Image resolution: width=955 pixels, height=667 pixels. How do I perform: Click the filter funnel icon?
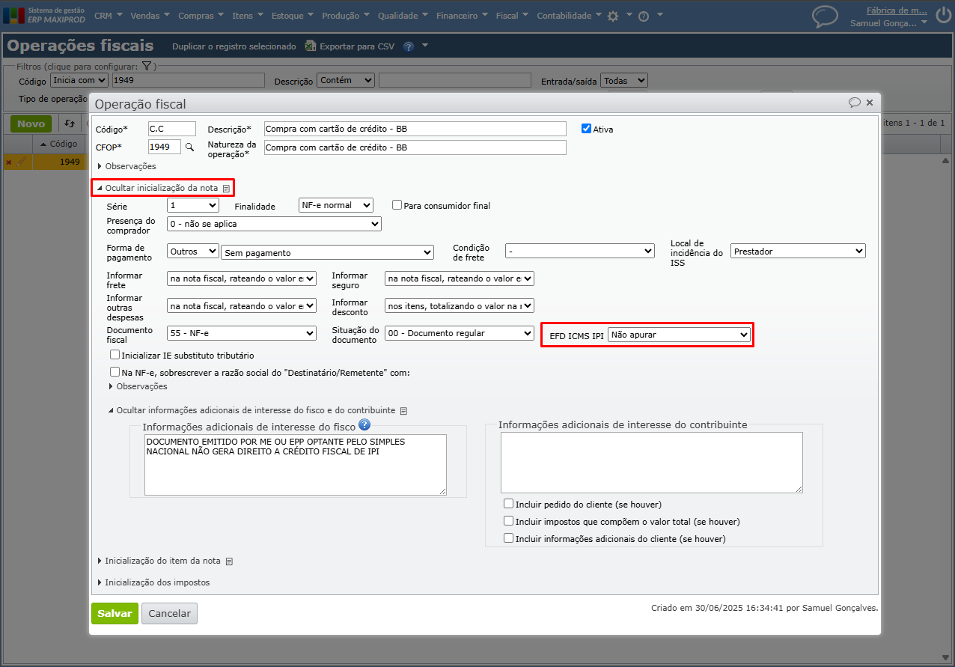click(x=147, y=67)
